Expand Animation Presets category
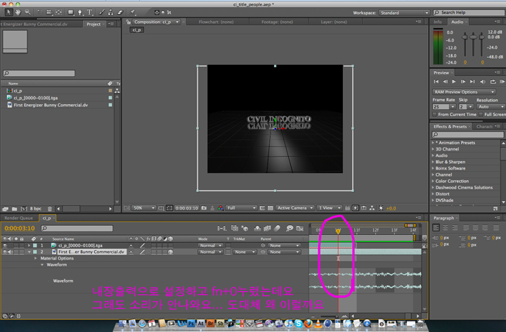Image resolution: width=506 pixels, height=332 pixels. pyautogui.click(x=433, y=142)
